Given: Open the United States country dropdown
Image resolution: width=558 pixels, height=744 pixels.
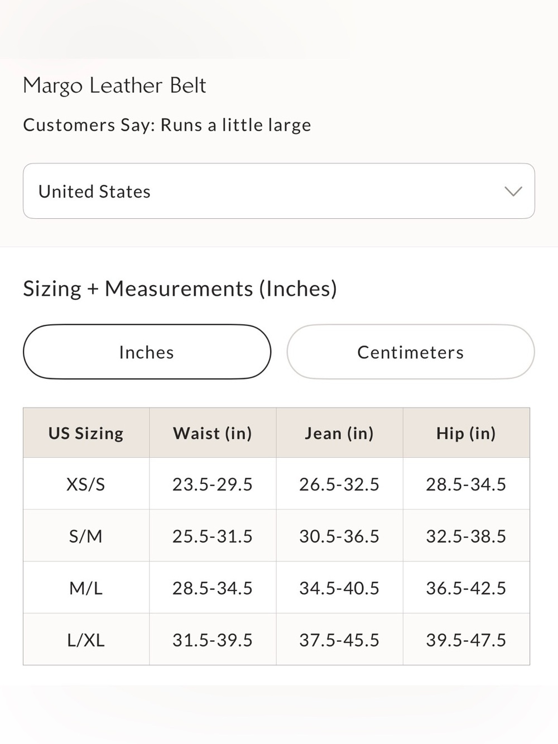Looking at the screenshot, I should pos(278,191).
